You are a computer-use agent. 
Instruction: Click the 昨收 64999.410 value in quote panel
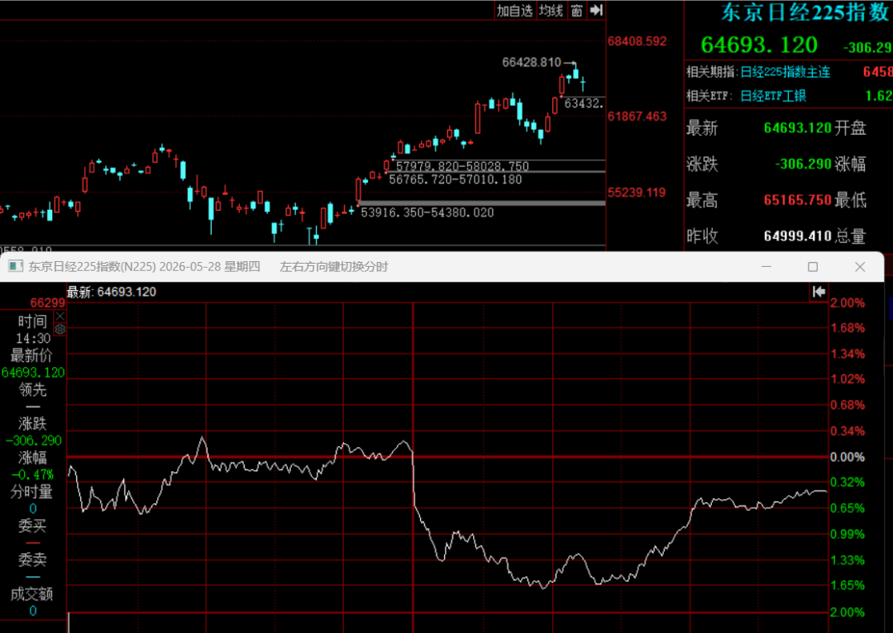(x=797, y=236)
